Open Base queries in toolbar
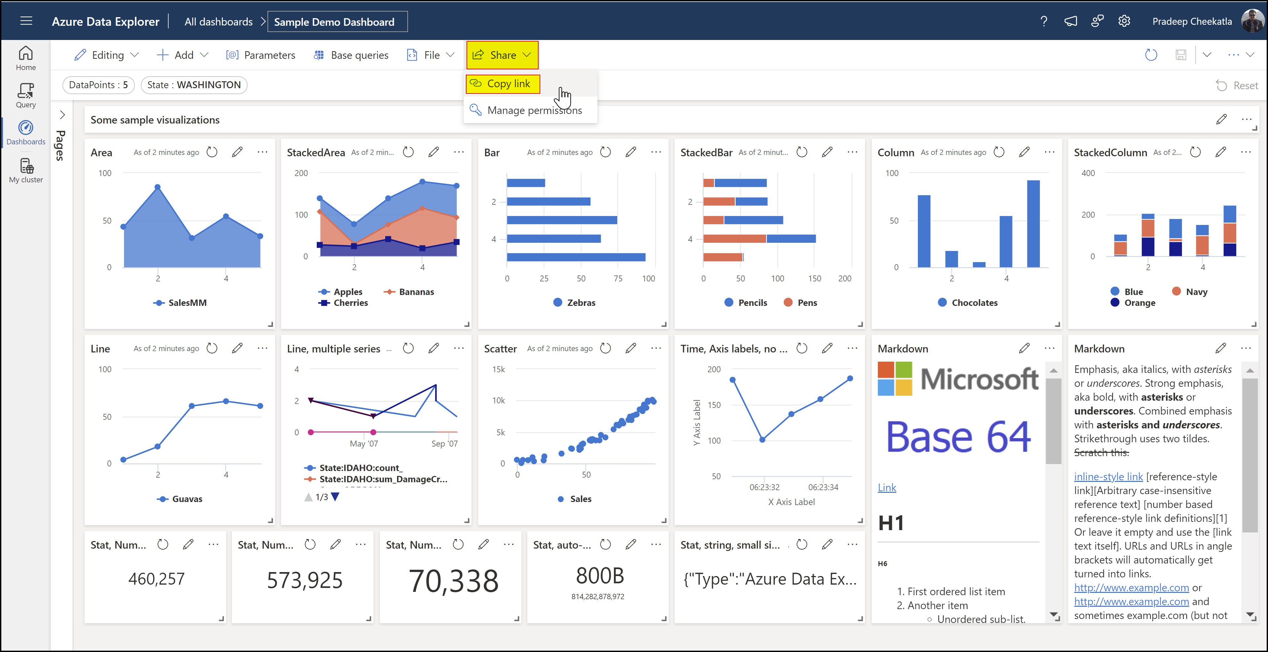 point(350,55)
